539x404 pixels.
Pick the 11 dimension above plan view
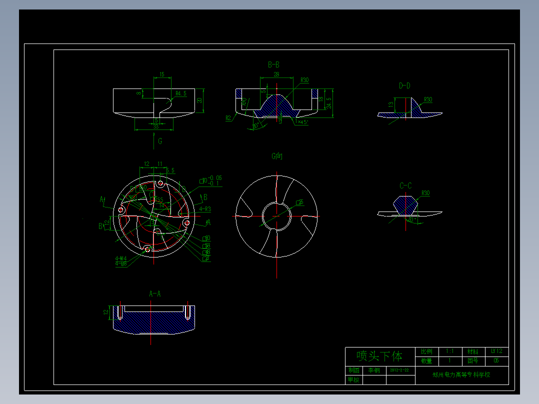[x=160, y=164]
